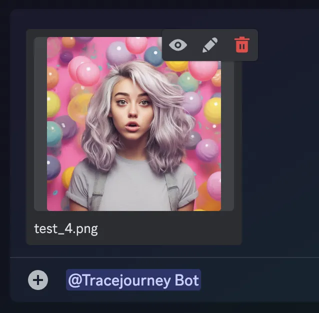This screenshot has height=313, width=319.
Task: Click the test_4.png image thumbnail
Action: 134,124
